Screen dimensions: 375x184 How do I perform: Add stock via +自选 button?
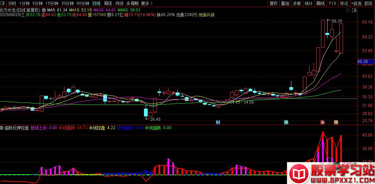[x=356, y=3]
